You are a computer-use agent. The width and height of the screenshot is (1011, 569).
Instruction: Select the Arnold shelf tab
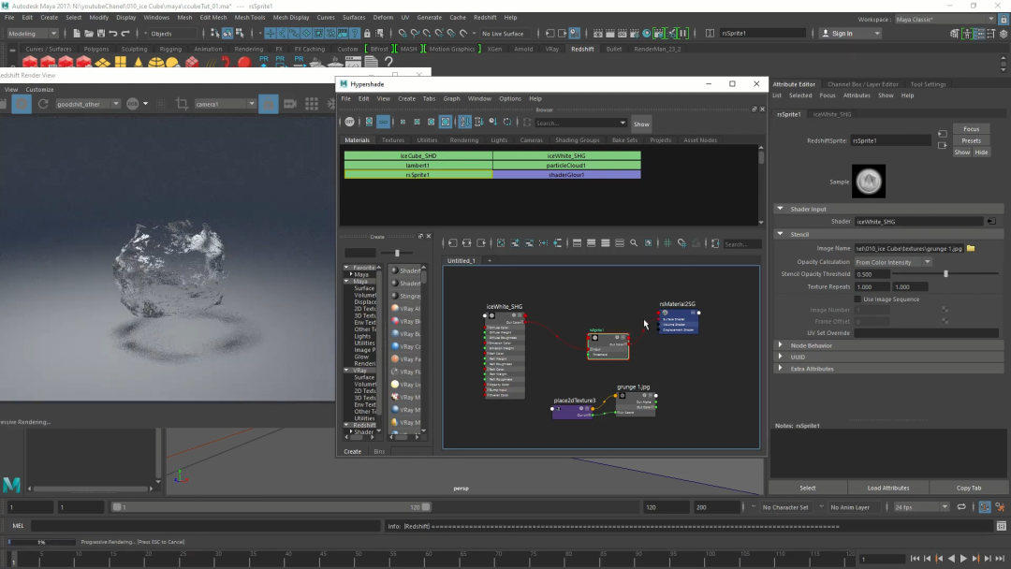pyautogui.click(x=523, y=49)
